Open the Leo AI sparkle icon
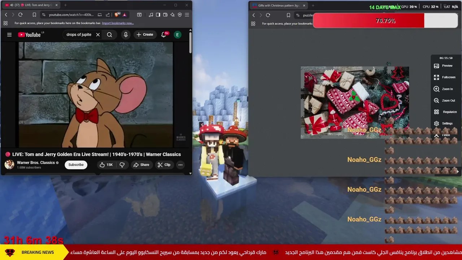Image resolution: width=462 pixels, height=260 pixels. pos(173,15)
